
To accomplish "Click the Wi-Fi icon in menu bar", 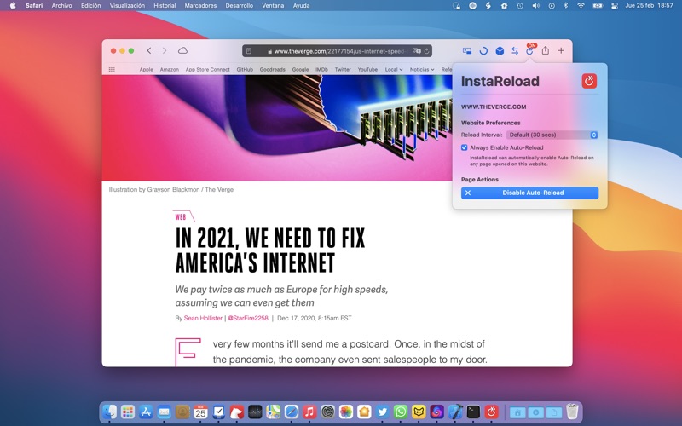I will click(581, 6).
